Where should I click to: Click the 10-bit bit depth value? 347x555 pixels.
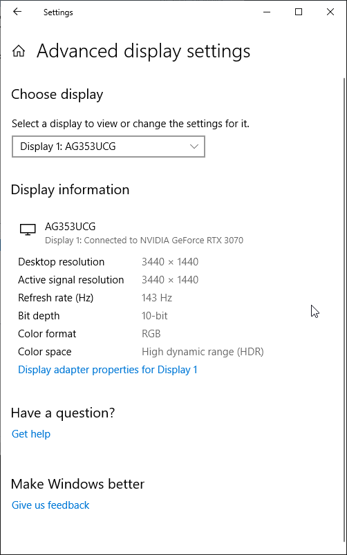(154, 316)
